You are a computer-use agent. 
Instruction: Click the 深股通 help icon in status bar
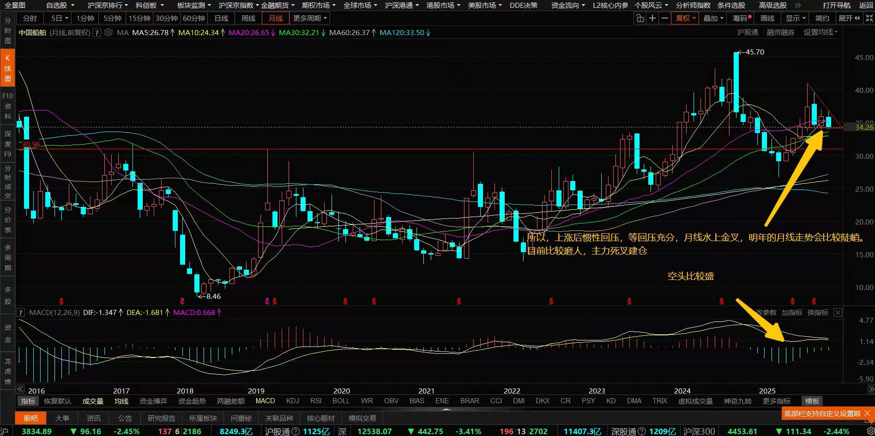(642, 431)
